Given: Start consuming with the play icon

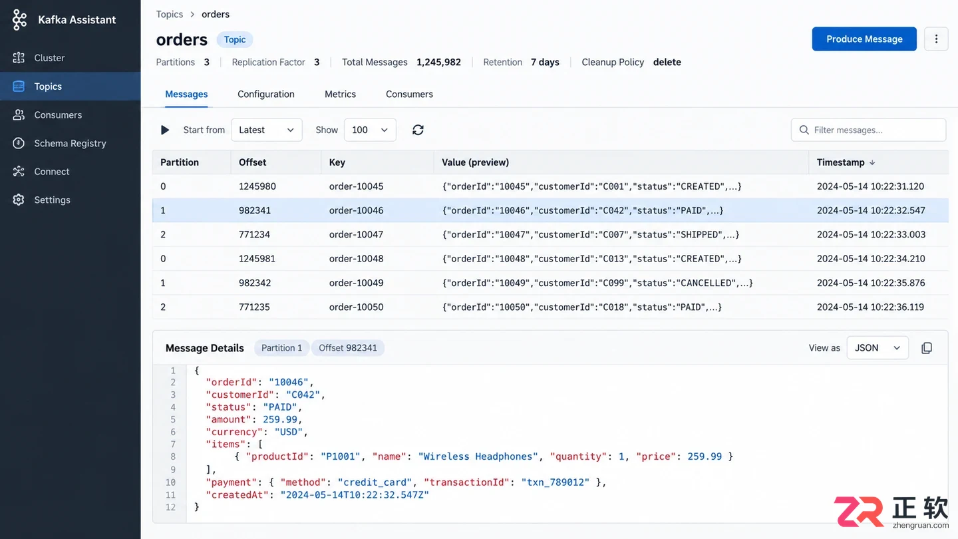Looking at the screenshot, I should coord(165,130).
